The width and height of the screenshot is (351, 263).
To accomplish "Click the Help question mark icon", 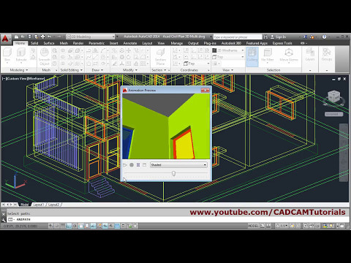I will [x=324, y=37].
